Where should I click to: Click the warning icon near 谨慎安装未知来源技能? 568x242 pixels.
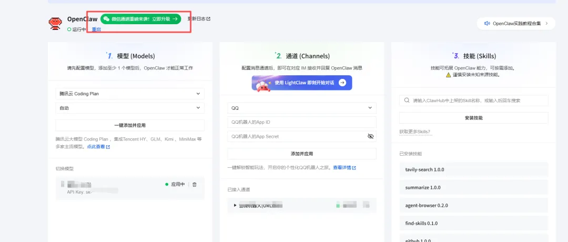tap(448, 75)
